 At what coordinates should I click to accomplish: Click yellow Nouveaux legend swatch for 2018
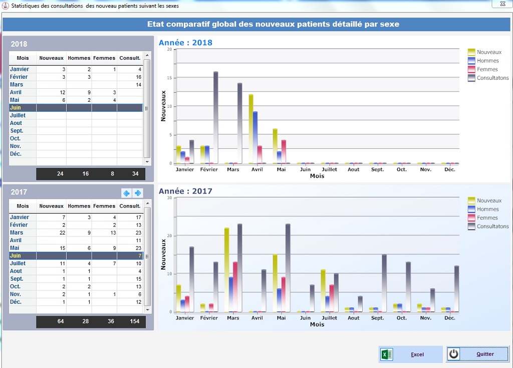[x=471, y=52]
